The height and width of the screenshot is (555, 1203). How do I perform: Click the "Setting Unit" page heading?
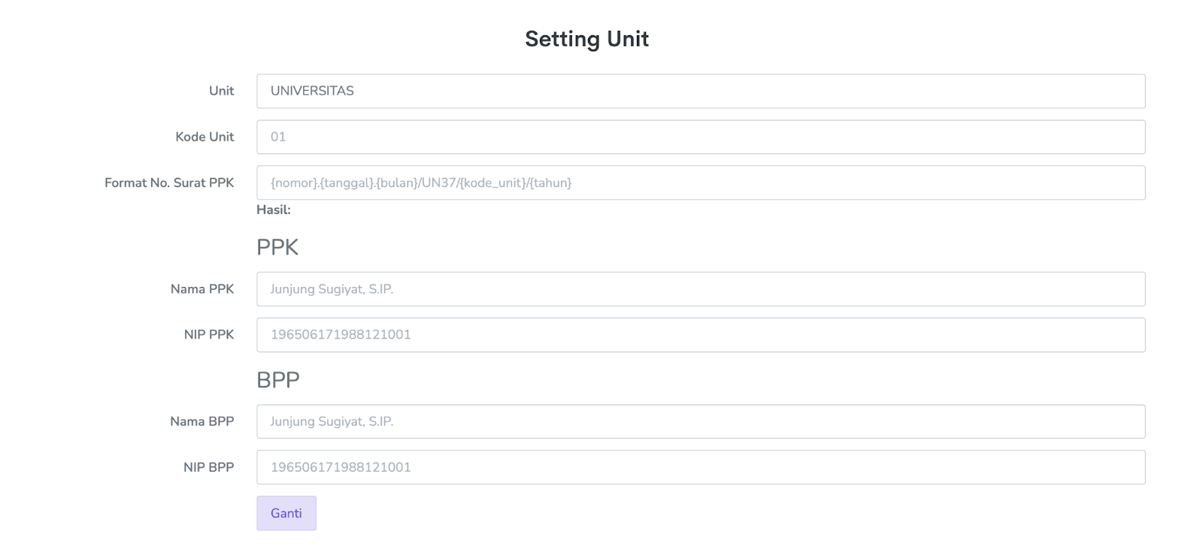pos(586,39)
